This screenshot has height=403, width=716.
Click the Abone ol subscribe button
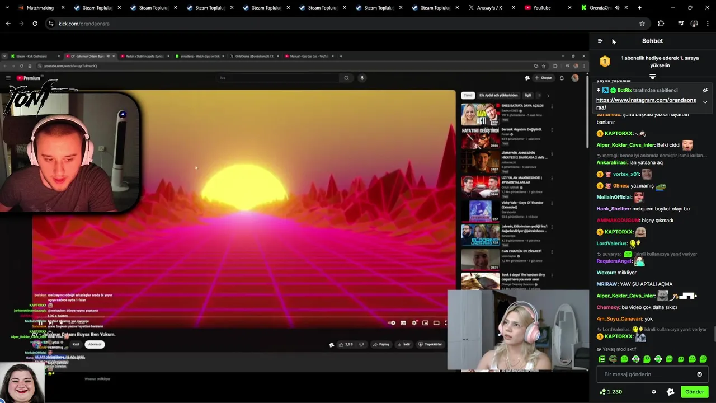(x=95, y=344)
